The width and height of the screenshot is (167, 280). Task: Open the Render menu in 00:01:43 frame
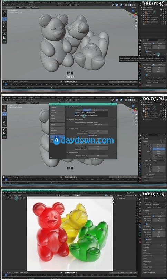click(14, 2)
